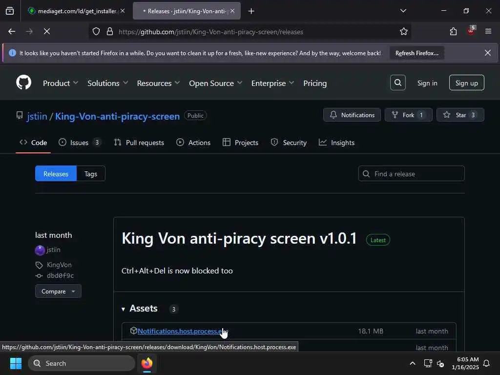Click the taskbar Search box
This screenshot has height=375, width=500.
coord(82,363)
